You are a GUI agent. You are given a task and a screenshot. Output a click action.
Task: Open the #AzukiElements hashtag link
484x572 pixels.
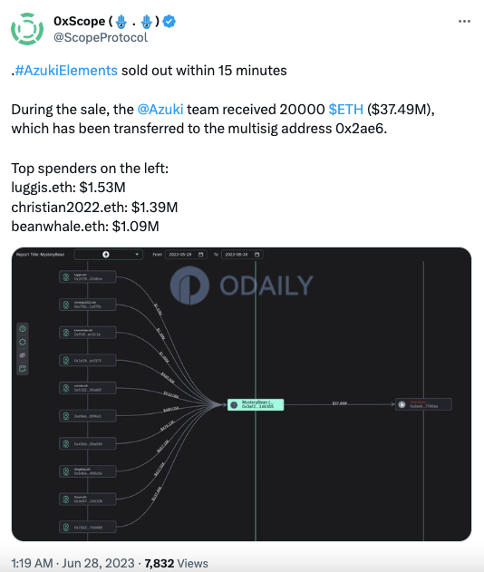pyautogui.click(x=66, y=71)
